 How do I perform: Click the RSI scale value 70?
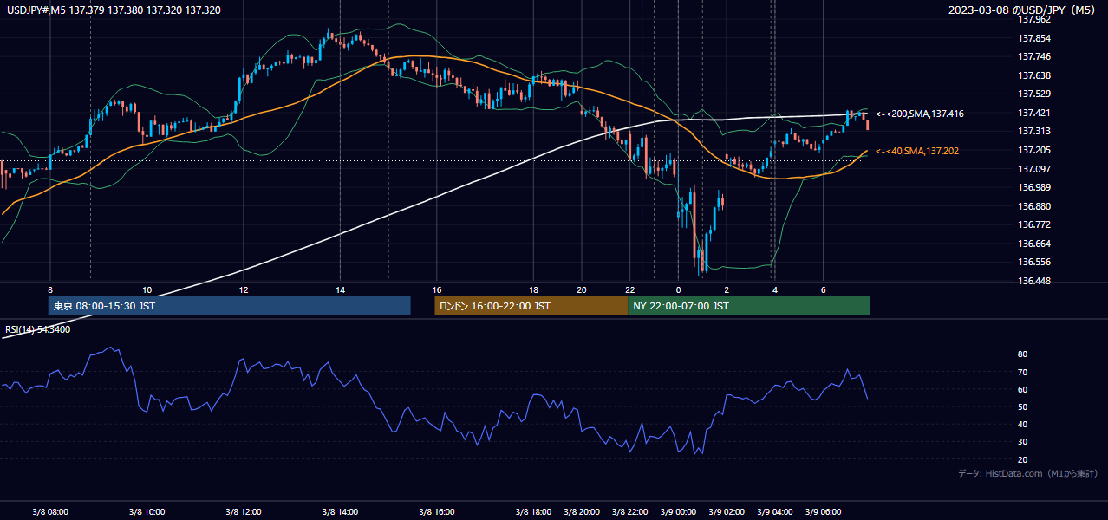pos(1022,372)
